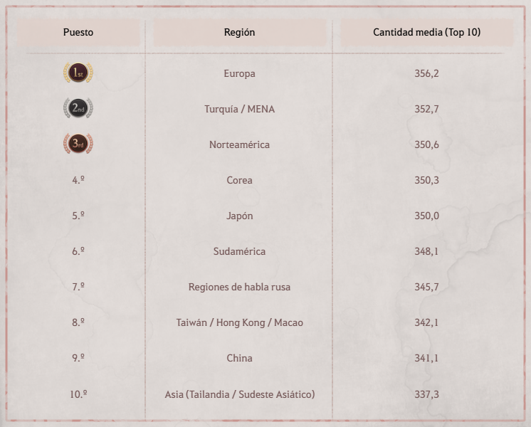
Task: Click the 10.º rank cell
Action: click(78, 394)
